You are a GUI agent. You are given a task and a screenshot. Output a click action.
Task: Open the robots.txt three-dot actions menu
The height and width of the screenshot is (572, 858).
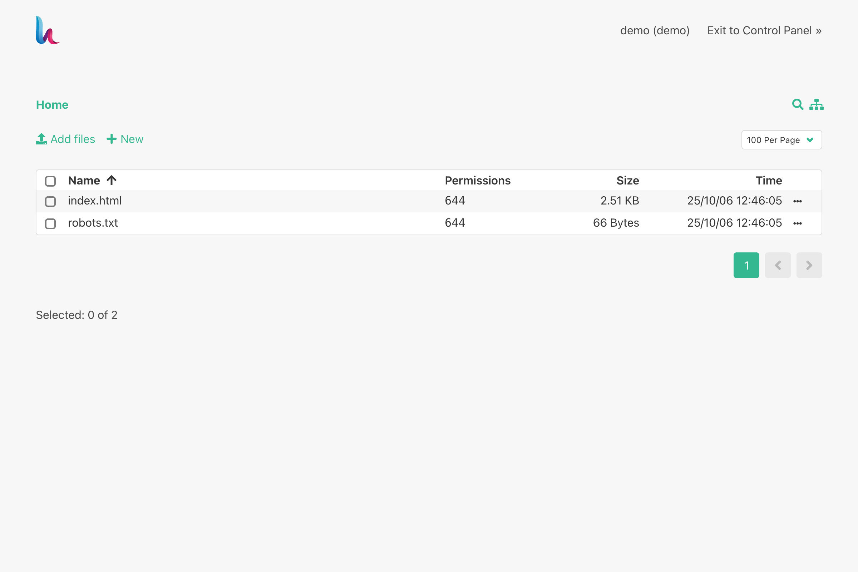798,224
